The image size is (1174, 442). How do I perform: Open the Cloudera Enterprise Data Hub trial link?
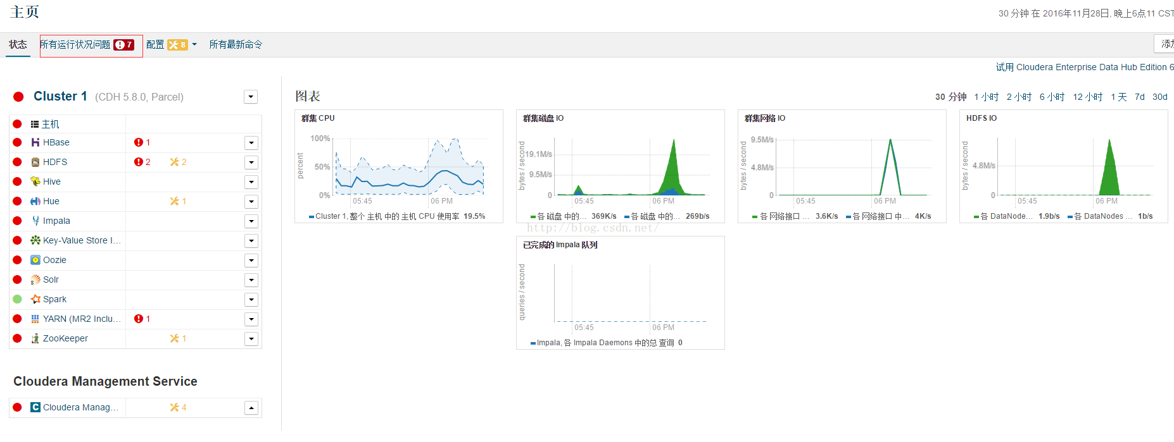(1085, 68)
